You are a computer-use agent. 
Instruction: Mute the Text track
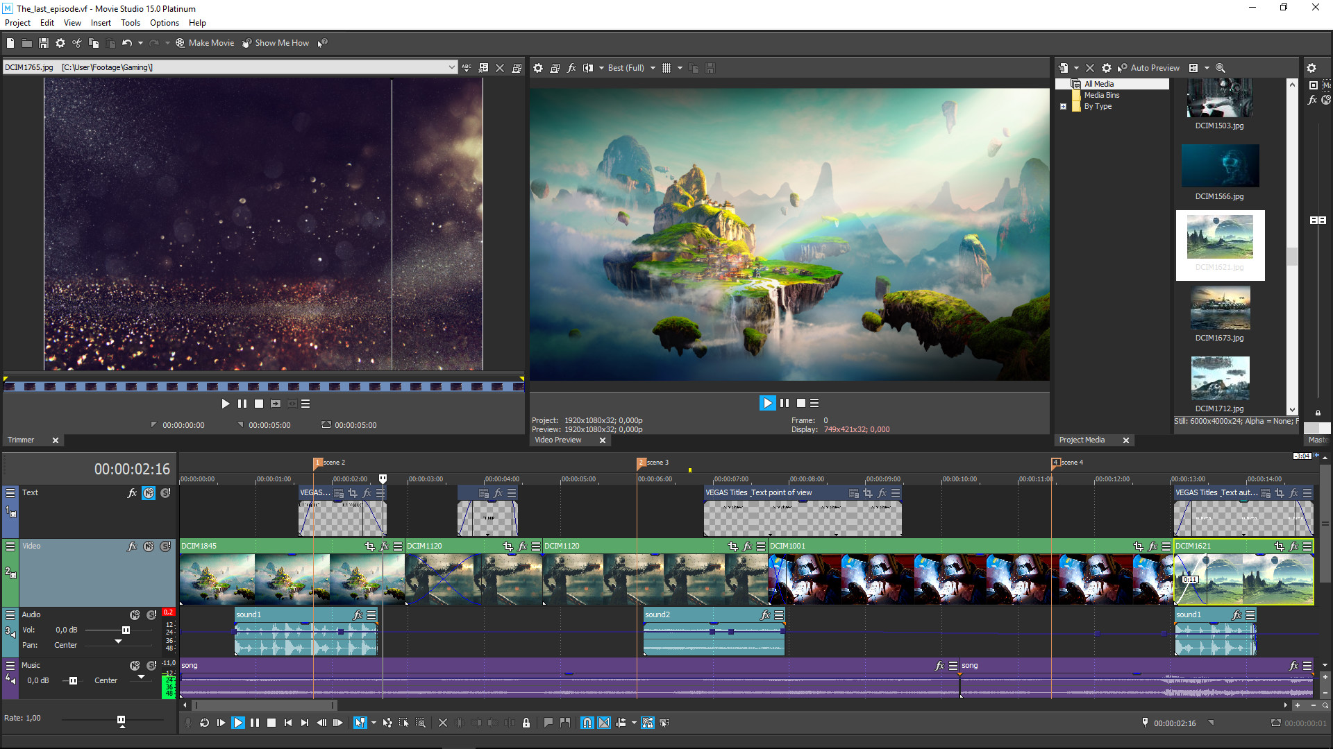(149, 492)
